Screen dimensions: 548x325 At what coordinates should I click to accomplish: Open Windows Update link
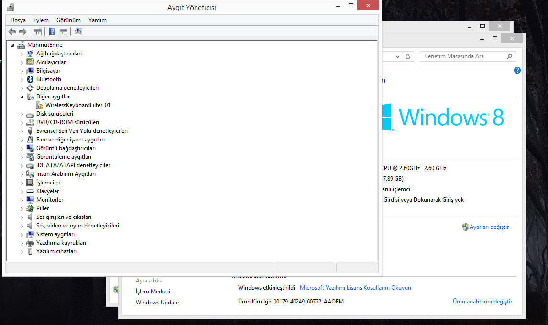pos(157,303)
